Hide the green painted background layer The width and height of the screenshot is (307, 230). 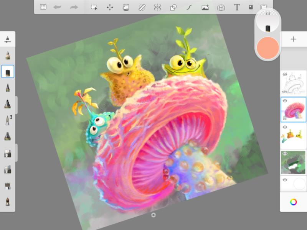285,154
